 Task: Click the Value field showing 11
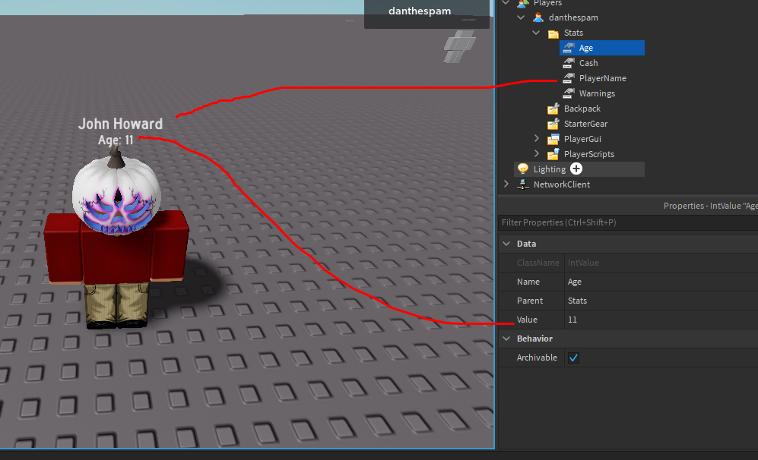(x=661, y=320)
